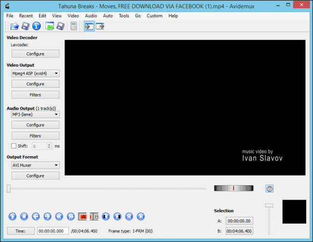Open the Output Format AVI Muxer dropdown
The height and width of the screenshot is (242, 313).
[35, 165]
